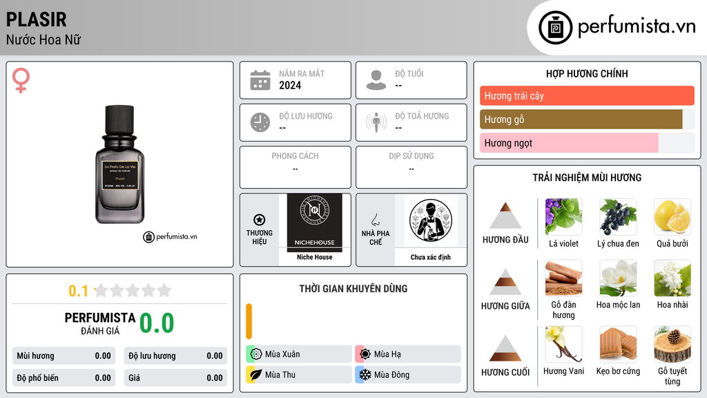Click the Mùa Đông snowflake icon
The height and width of the screenshot is (398, 707).
tap(365, 375)
